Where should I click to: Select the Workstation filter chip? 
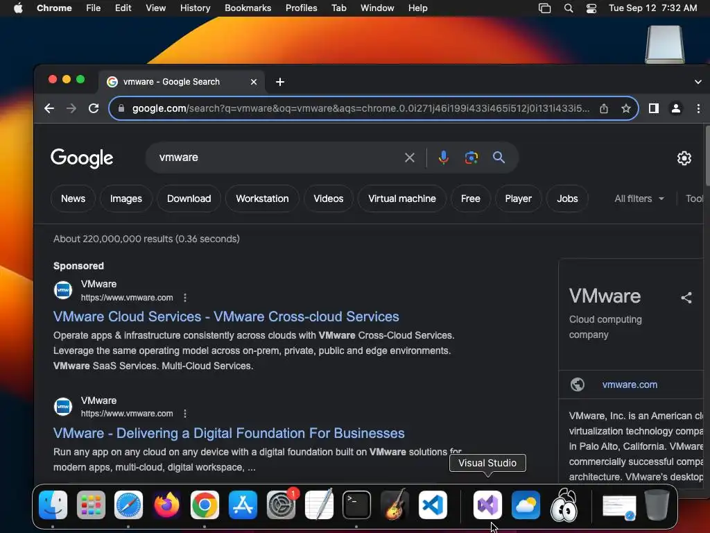pos(262,198)
